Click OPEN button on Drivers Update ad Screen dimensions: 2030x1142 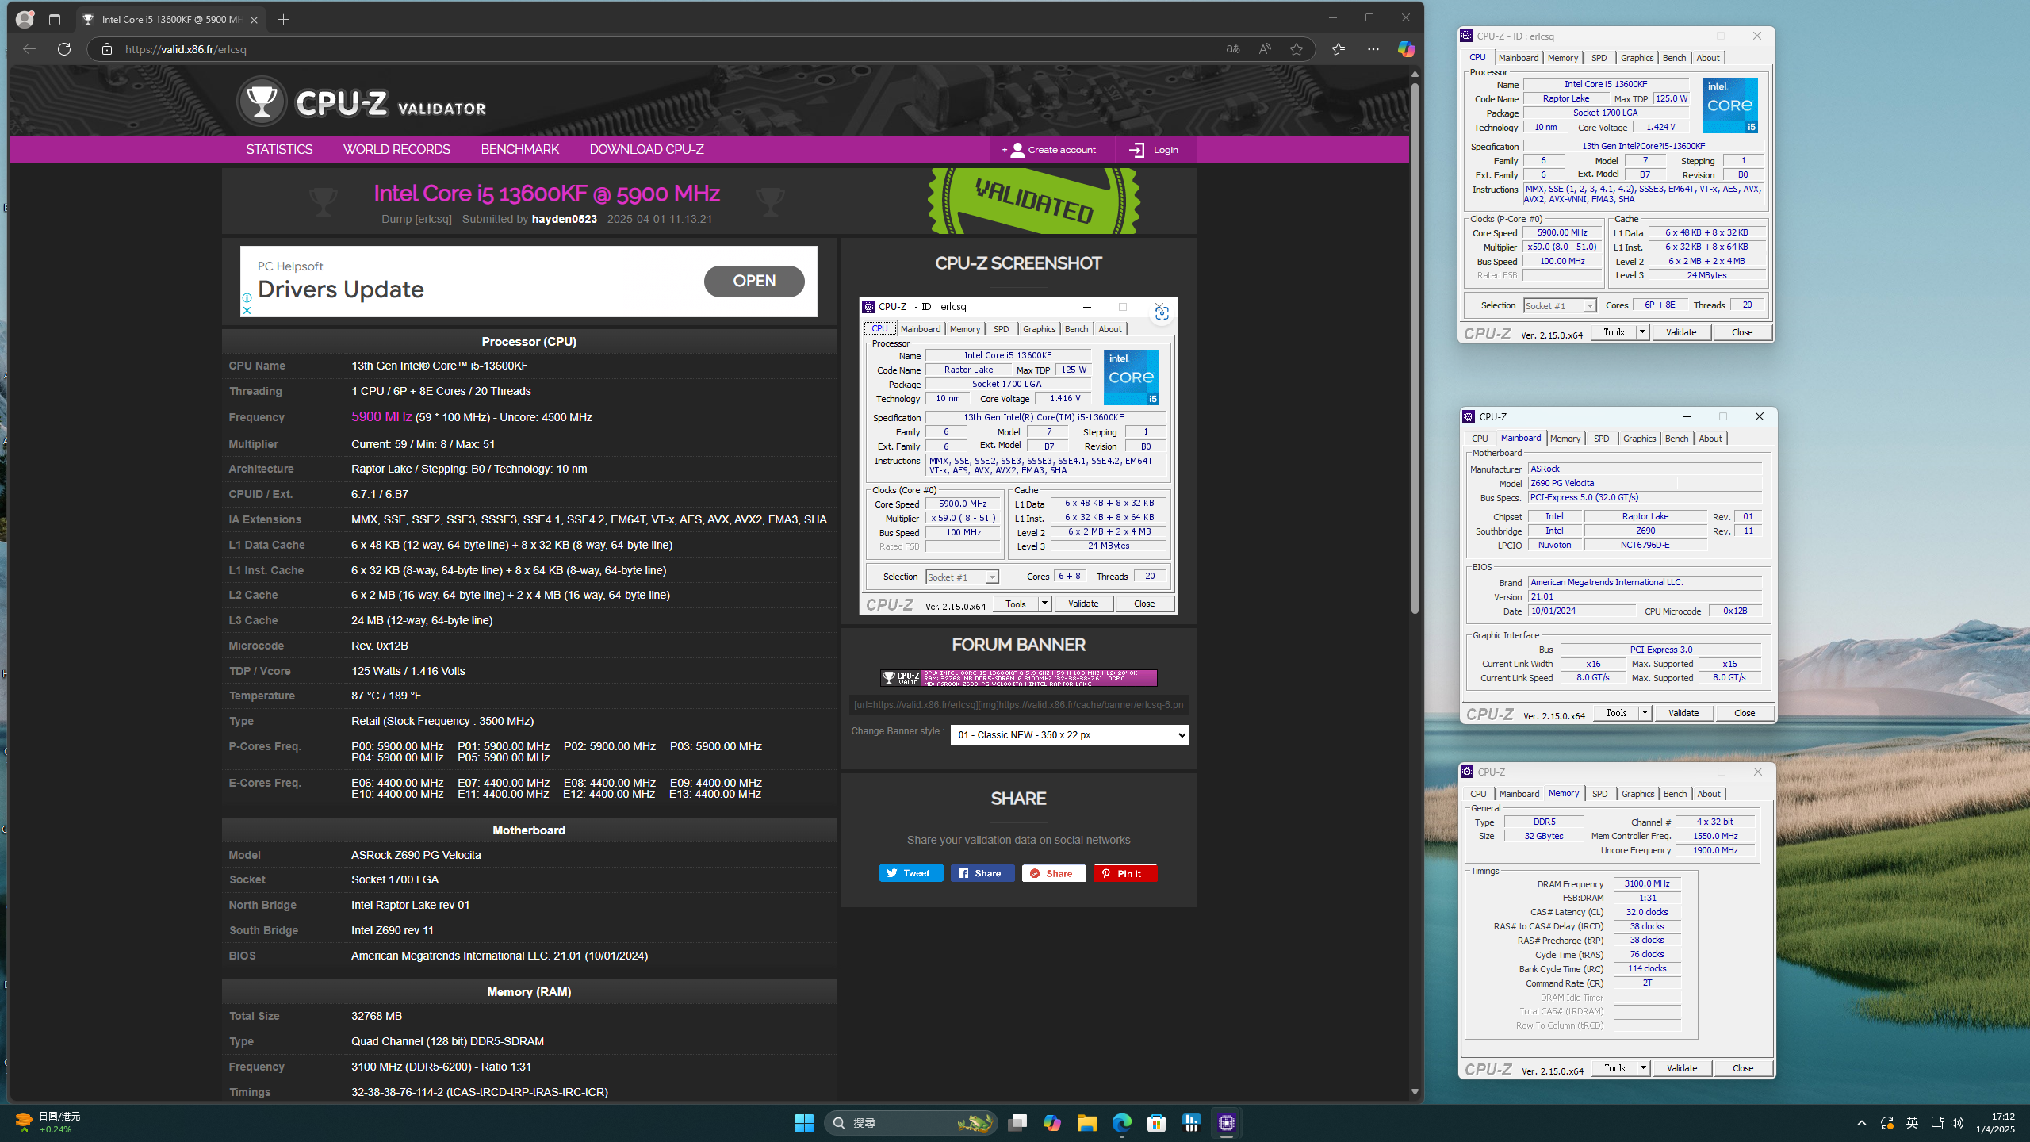[x=754, y=281]
